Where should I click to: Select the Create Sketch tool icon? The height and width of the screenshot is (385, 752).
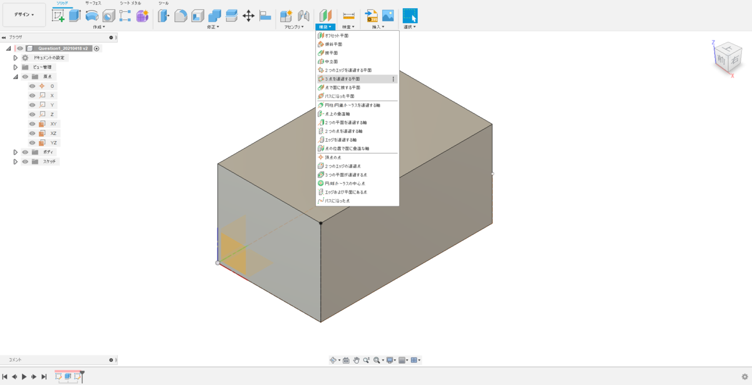58,16
